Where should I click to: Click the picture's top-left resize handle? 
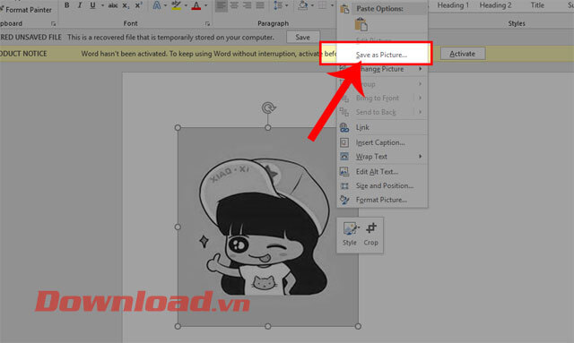(178, 128)
